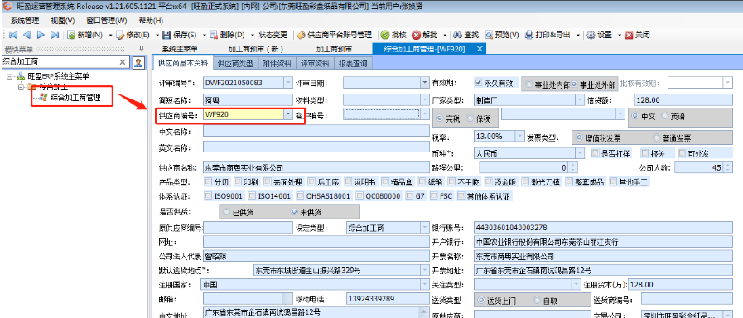The width and height of the screenshot is (743, 318).
Task: Switch to the 附件资料 tab
Action: click(277, 63)
